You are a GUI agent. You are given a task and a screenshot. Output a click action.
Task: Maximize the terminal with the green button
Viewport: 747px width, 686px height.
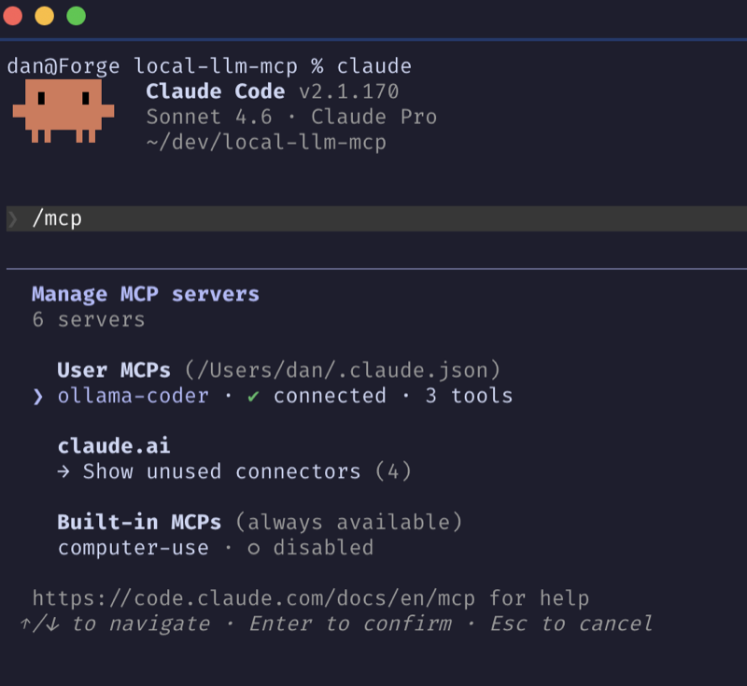coord(77,16)
